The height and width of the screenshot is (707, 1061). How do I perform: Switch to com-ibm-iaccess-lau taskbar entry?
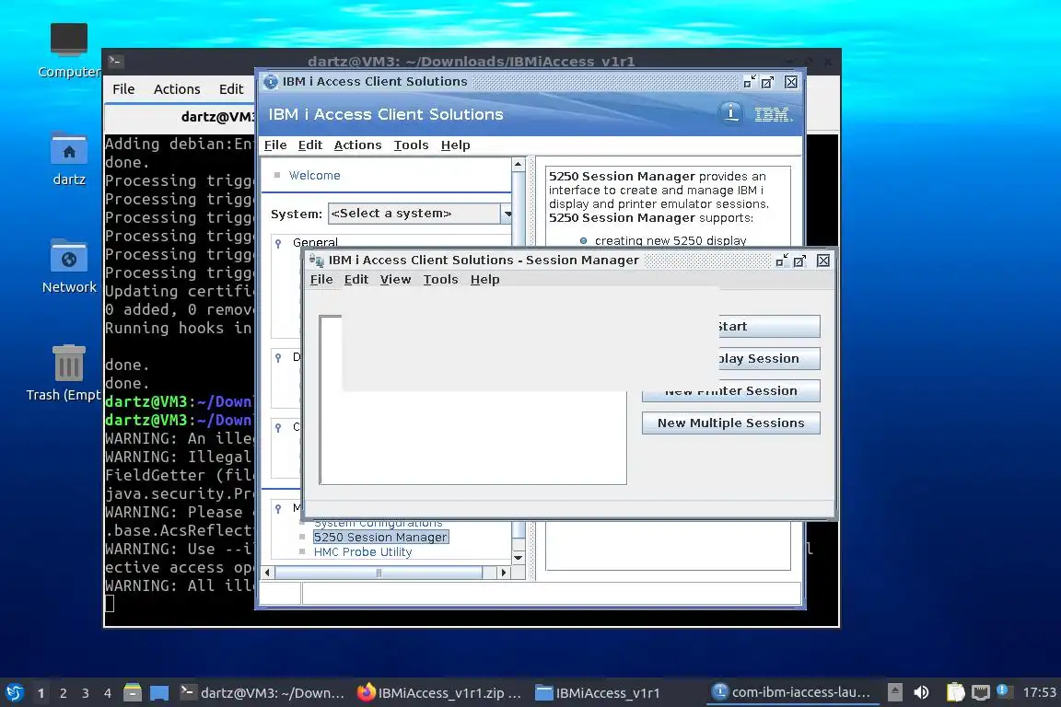[x=792, y=692]
